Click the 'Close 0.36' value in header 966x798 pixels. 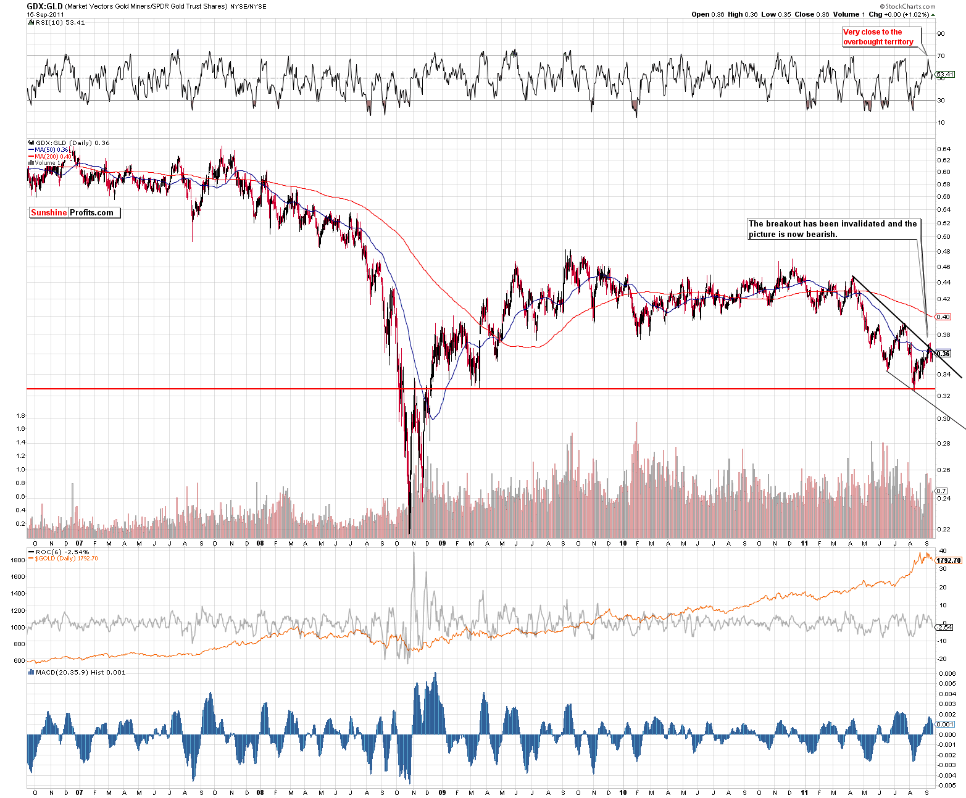(812, 14)
